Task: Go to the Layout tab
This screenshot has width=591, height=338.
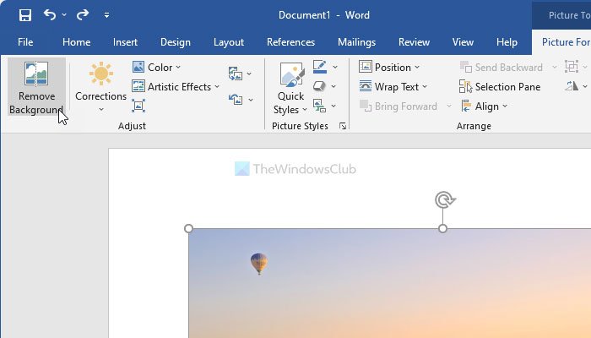Action: pos(229,42)
